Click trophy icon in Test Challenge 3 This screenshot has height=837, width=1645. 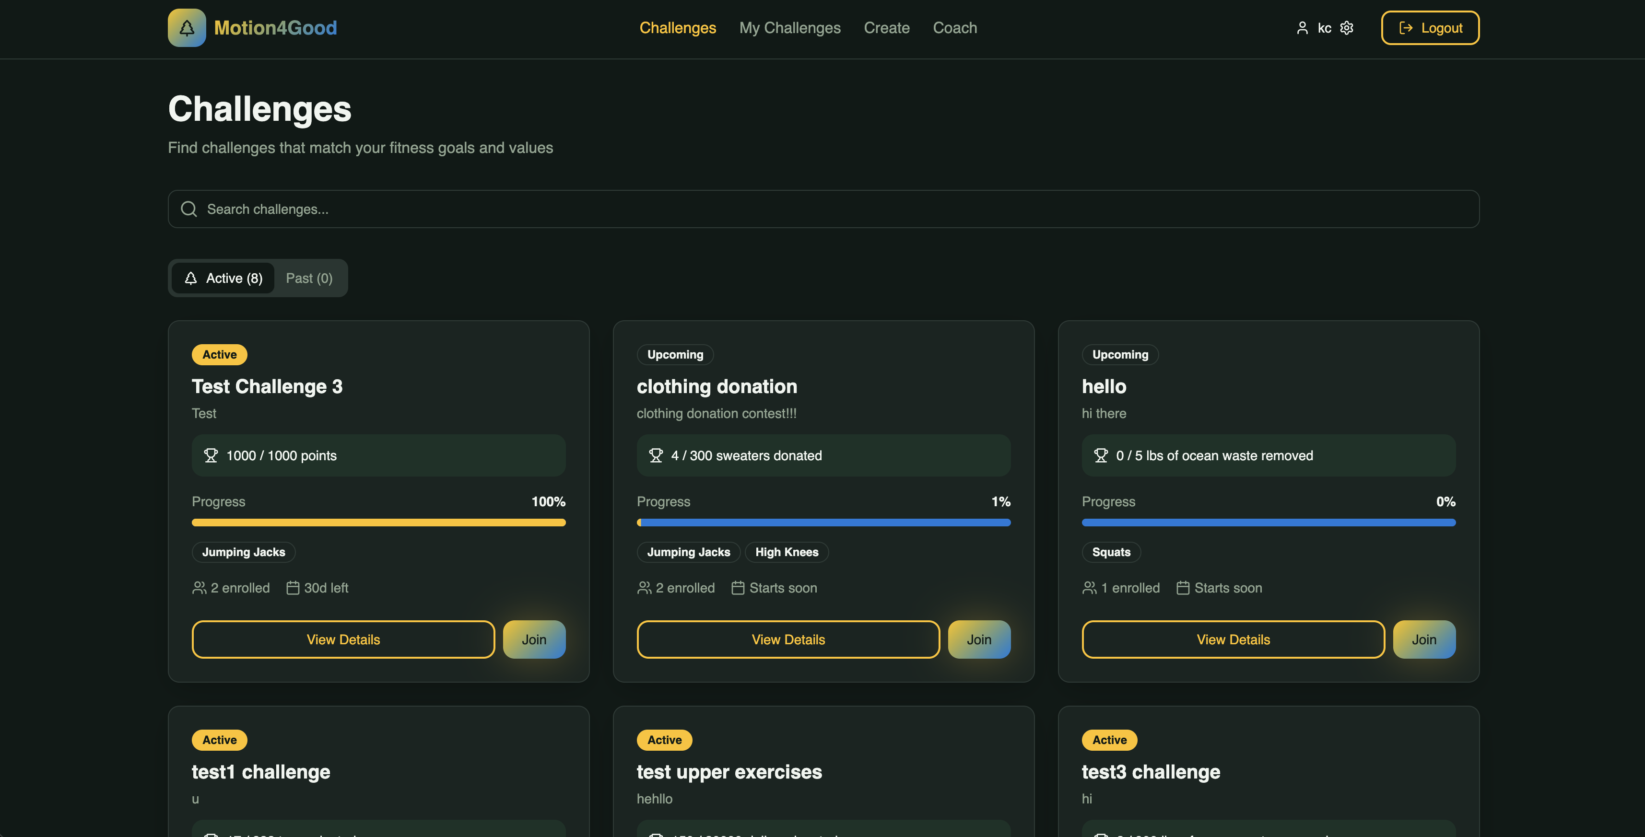coord(210,455)
